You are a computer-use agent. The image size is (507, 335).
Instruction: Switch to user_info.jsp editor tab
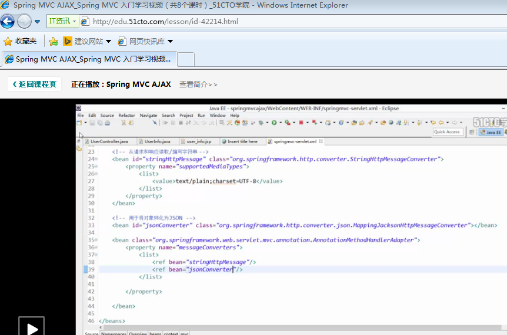(199, 141)
